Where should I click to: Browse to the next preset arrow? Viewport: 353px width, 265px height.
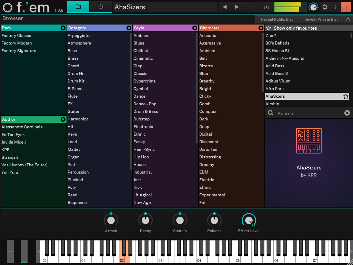coord(236,7)
